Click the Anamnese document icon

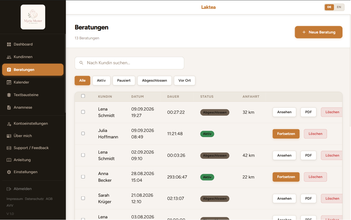9,107
